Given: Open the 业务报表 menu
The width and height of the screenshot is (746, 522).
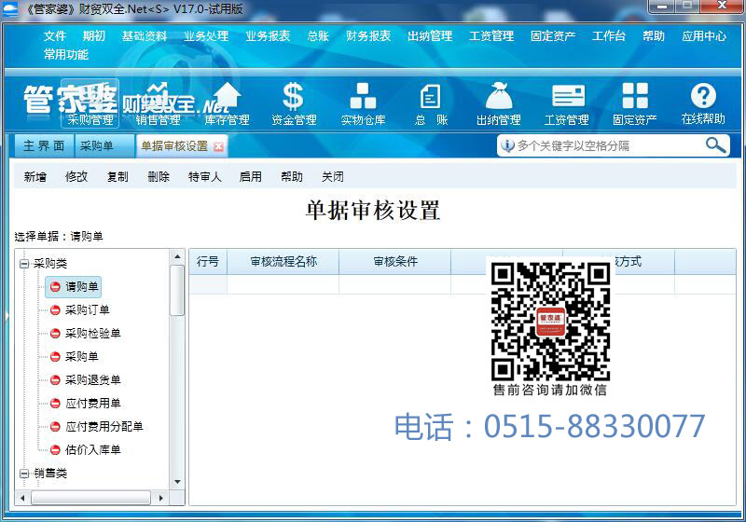Looking at the screenshot, I should tap(268, 36).
